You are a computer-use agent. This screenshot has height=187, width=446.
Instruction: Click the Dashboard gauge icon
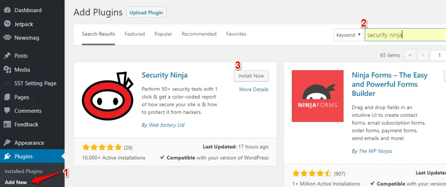7,10
